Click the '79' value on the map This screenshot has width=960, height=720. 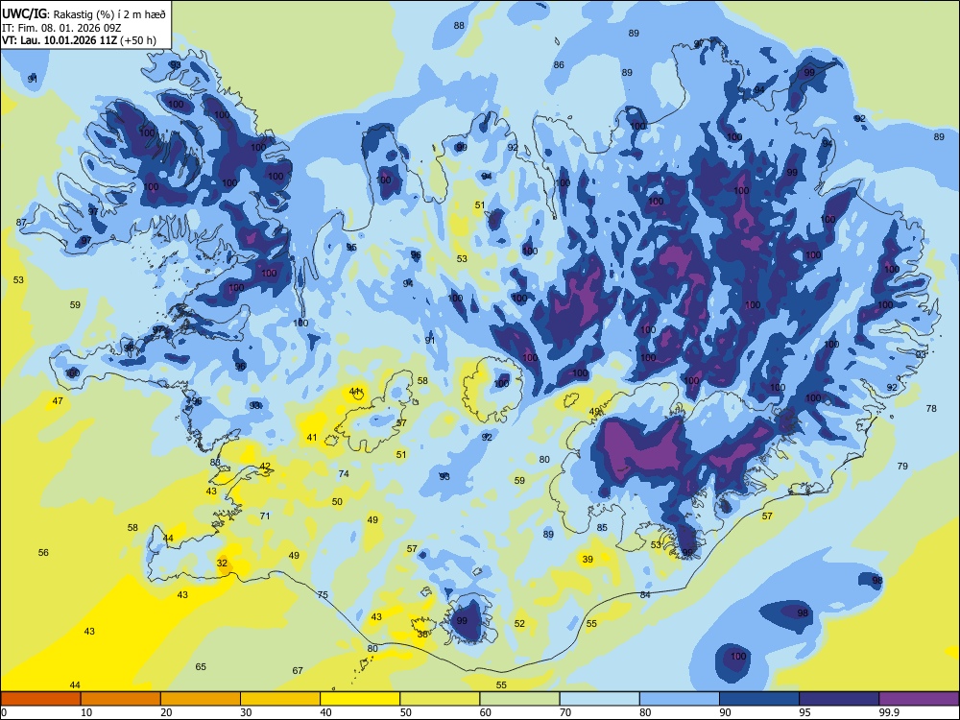point(902,466)
